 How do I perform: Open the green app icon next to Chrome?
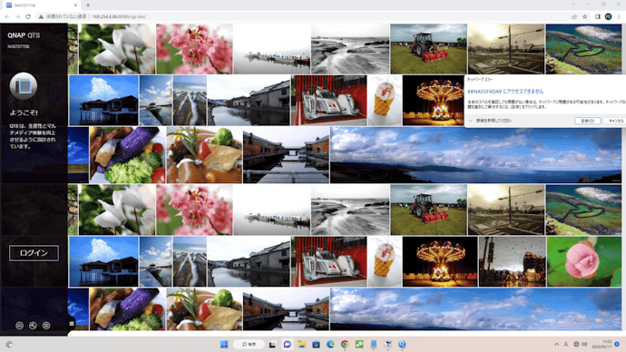359,344
